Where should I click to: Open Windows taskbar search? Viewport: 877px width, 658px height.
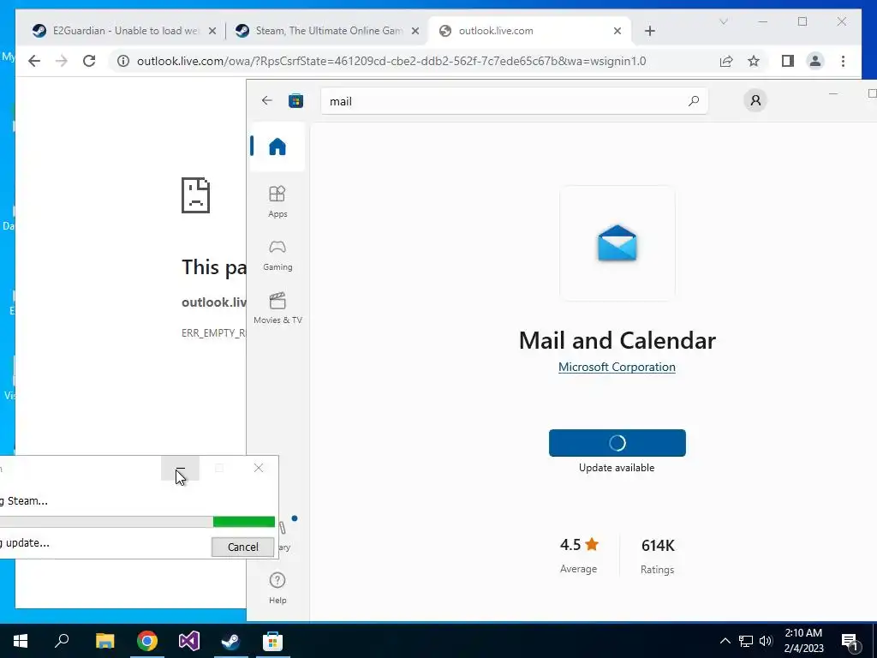pyautogui.click(x=62, y=641)
